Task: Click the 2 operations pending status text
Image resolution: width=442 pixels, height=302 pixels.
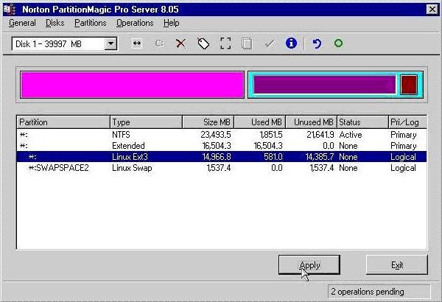Action: [368, 292]
